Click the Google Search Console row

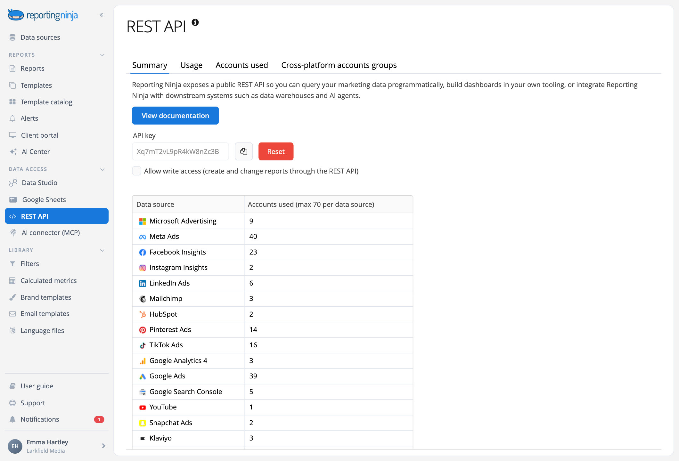(x=273, y=392)
